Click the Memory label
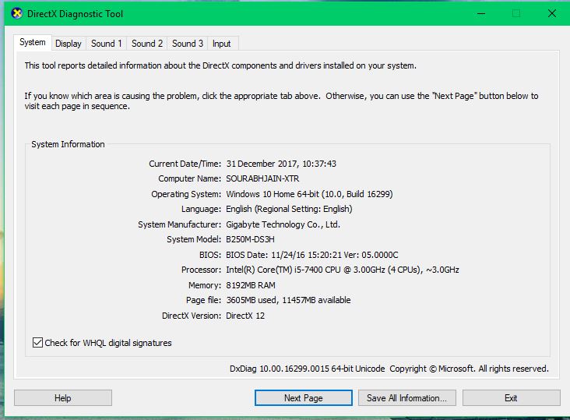This screenshot has height=420, width=570. click(205, 285)
